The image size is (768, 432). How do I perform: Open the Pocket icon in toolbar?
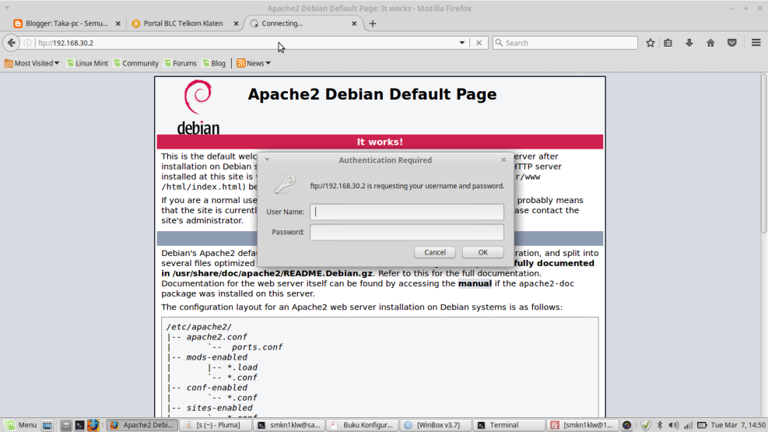(x=732, y=43)
